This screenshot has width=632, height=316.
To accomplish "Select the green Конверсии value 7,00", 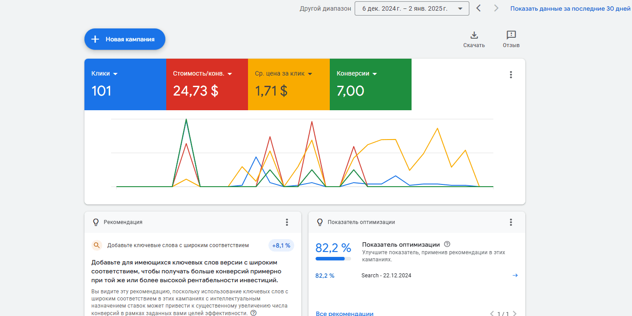I will (x=350, y=91).
